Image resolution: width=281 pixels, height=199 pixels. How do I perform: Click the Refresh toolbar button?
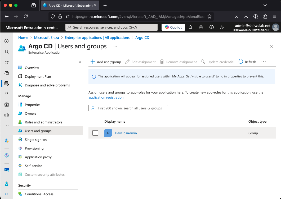pyautogui.click(x=247, y=62)
